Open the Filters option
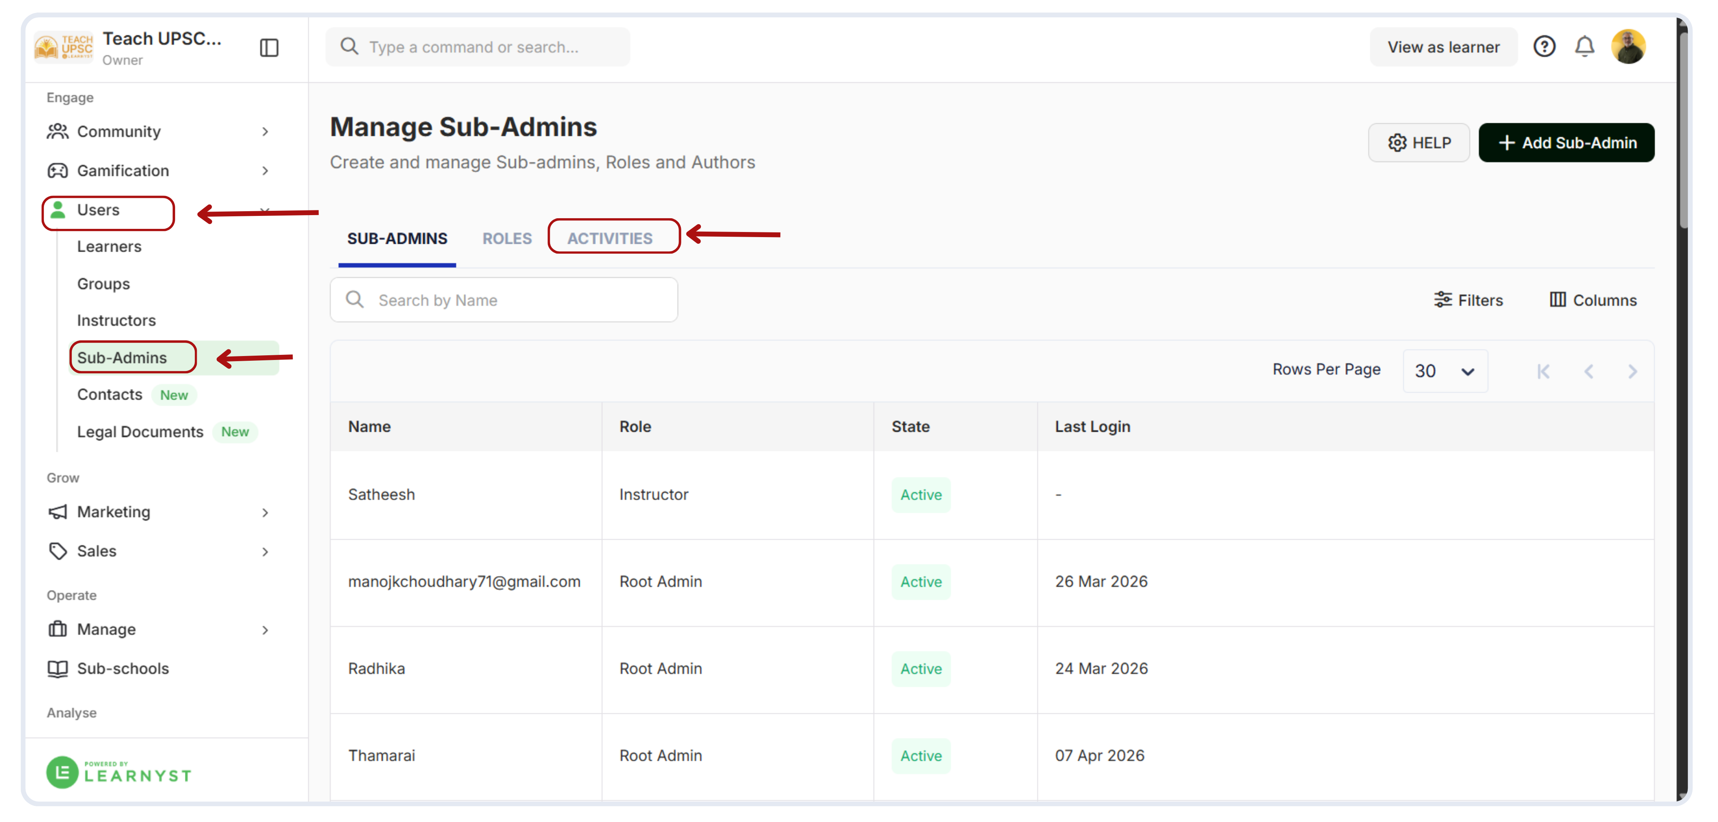Viewport: 1718px width, 822px height. tap(1468, 300)
